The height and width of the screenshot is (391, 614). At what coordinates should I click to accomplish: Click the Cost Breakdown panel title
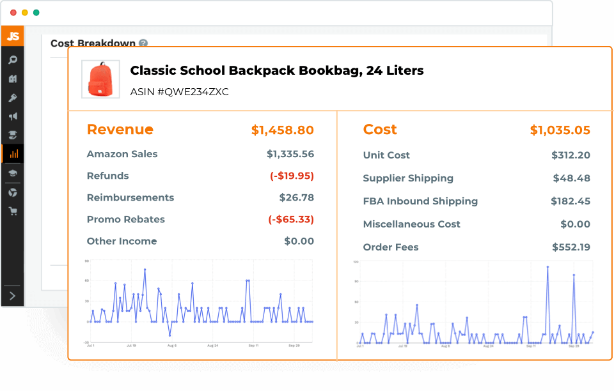pos(93,43)
